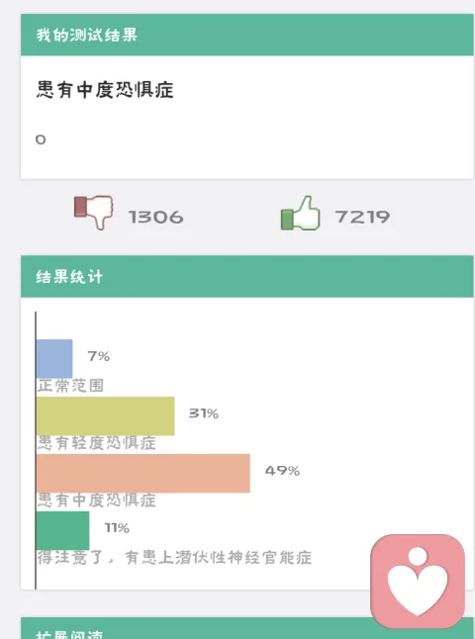Click the 正常范围 chart label

point(70,386)
